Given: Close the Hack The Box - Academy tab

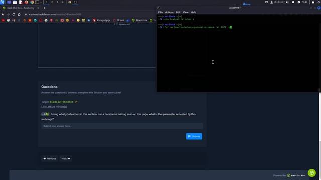Looking at the screenshot, I should (38, 8).
